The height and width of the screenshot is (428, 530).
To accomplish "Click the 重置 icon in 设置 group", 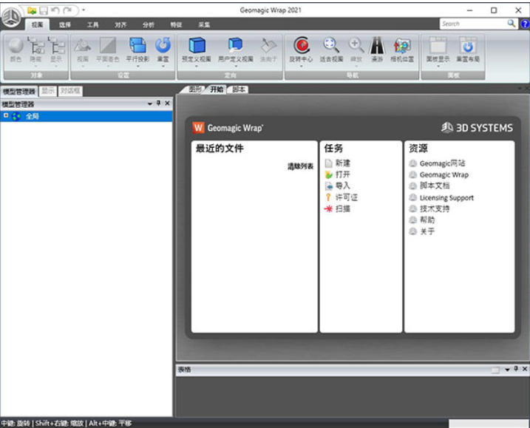I will tap(163, 46).
